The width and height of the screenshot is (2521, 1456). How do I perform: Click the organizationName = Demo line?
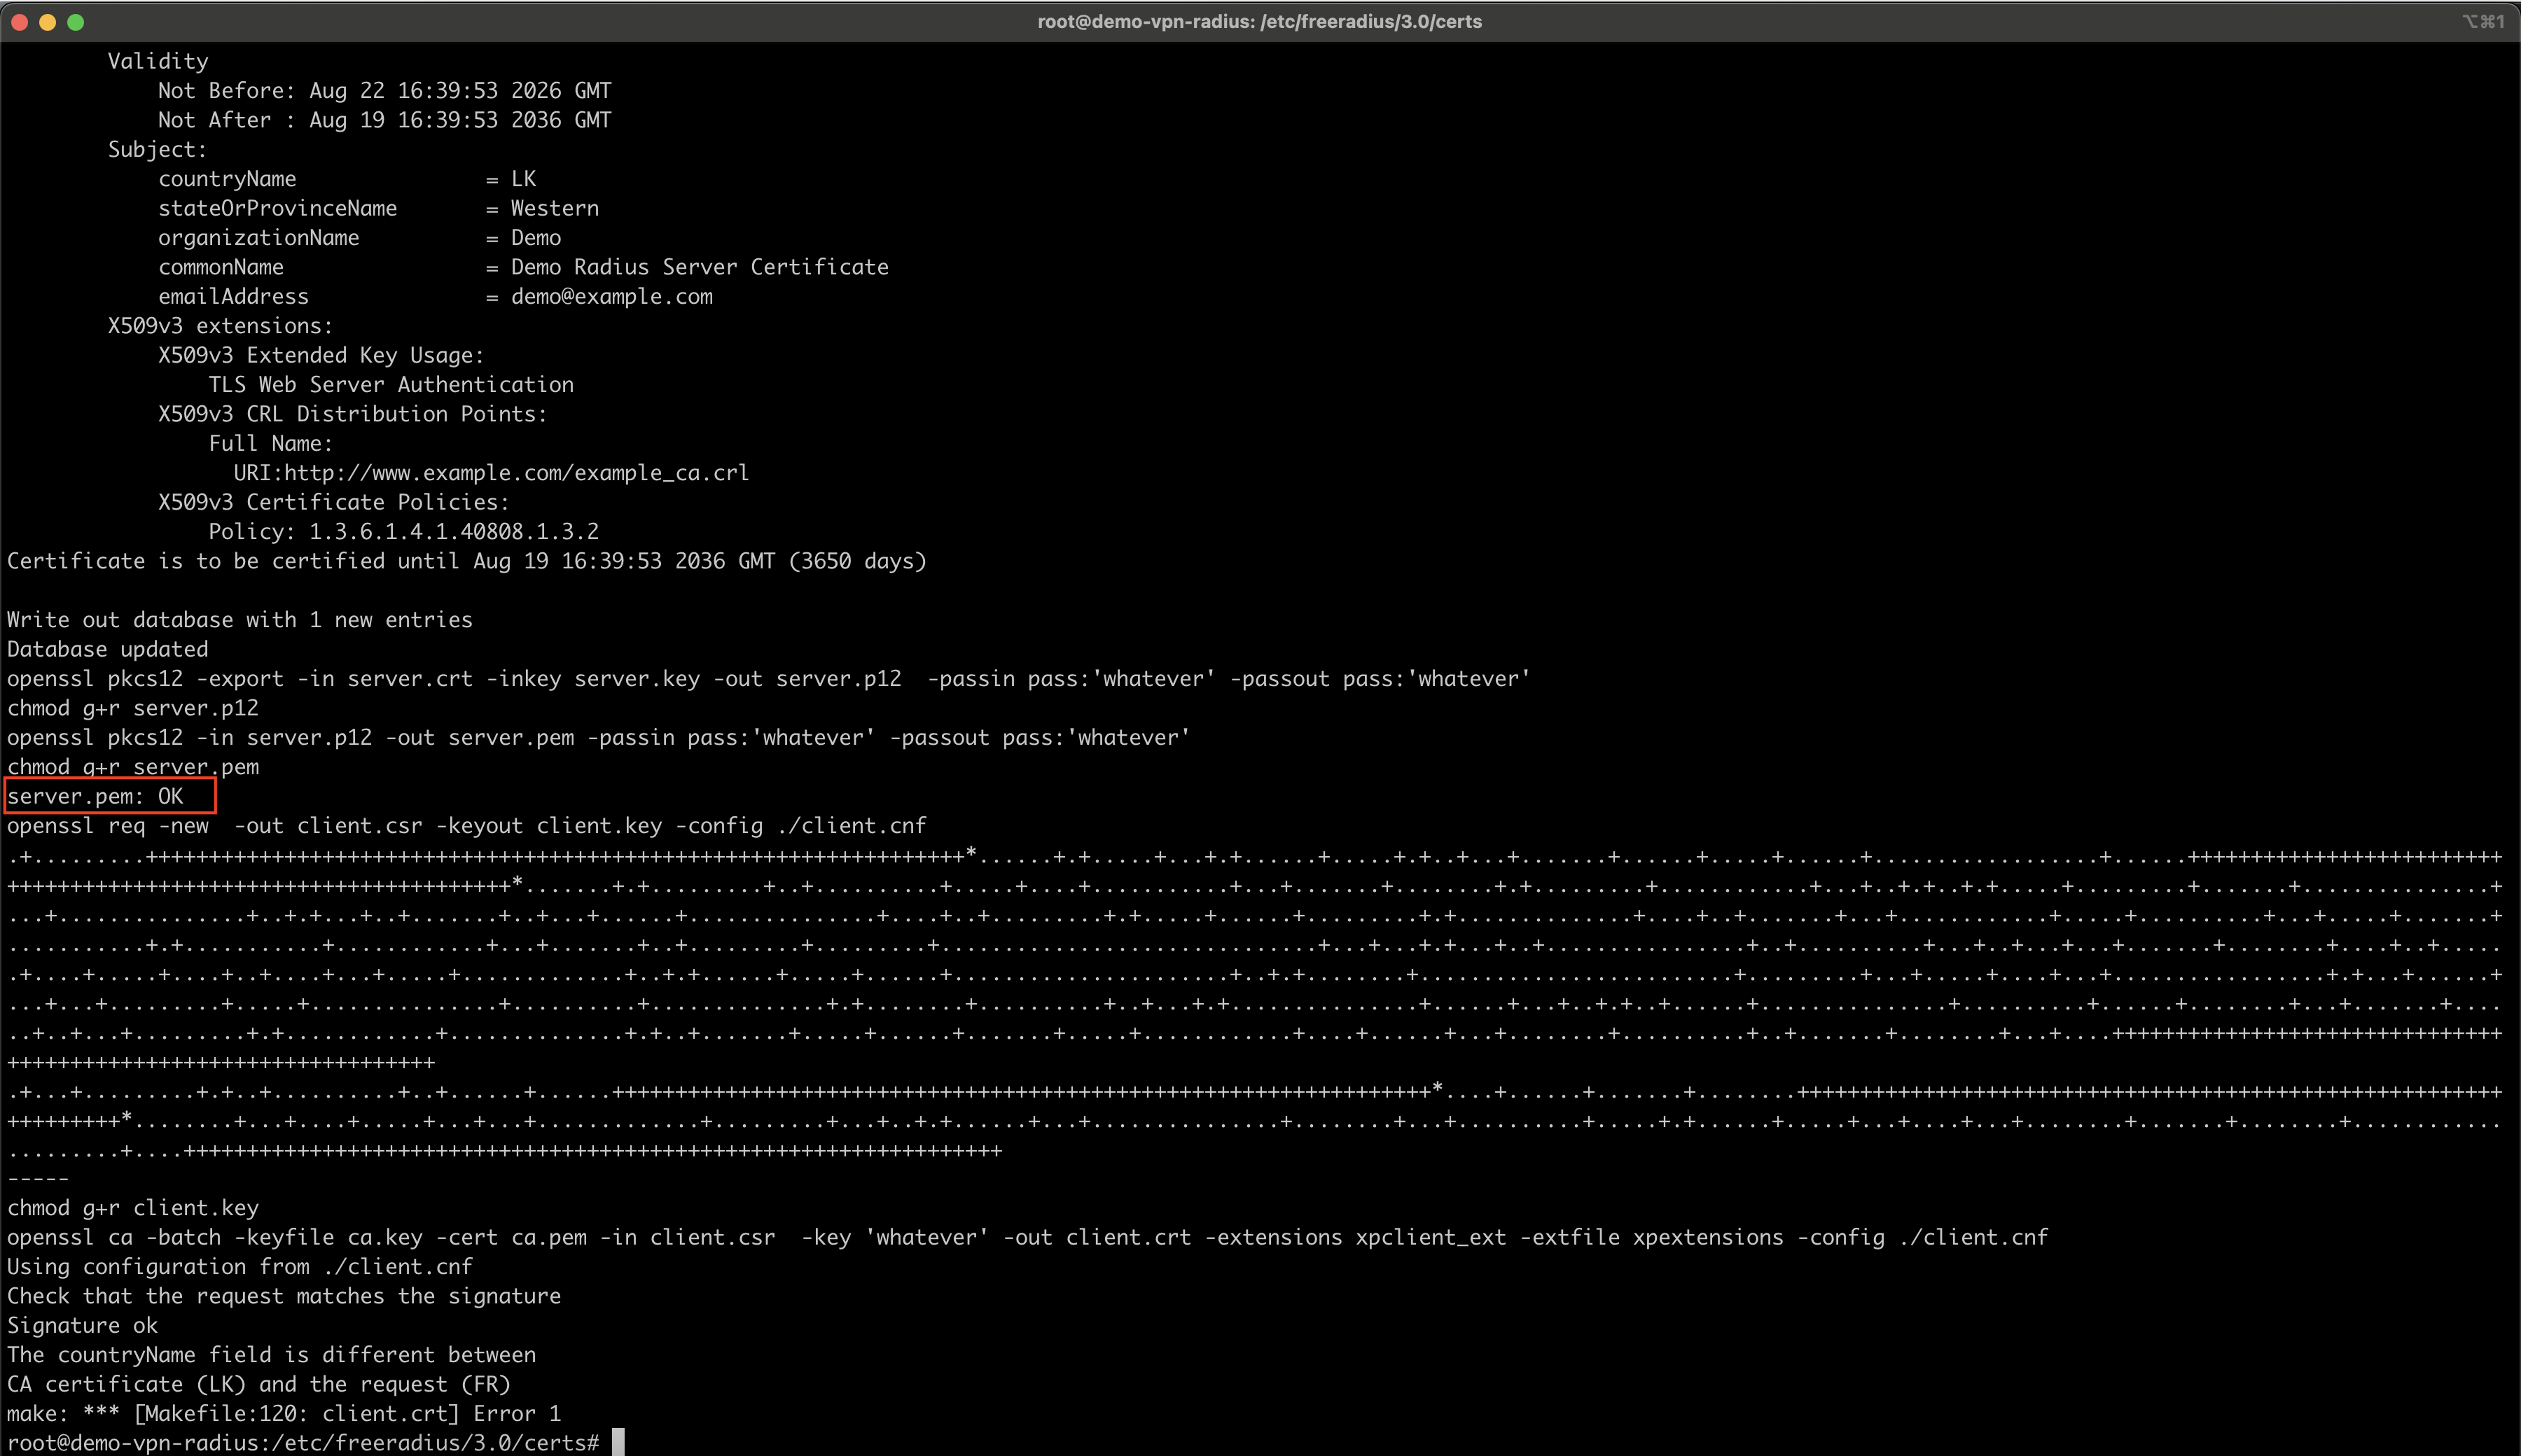click(359, 238)
